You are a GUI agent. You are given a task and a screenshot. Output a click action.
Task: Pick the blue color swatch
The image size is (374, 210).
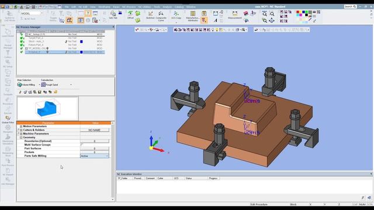coord(303,12)
